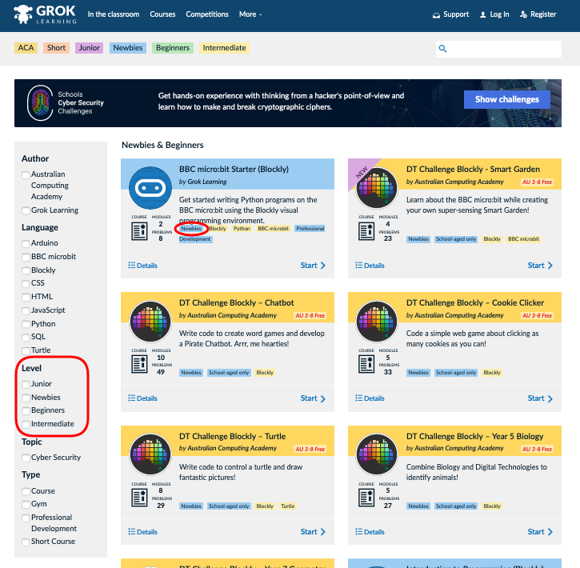The width and height of the screenshot is (580, 568).
Task: Tick the Australian Computing Academy author checkbox
Action: coord(26,175)
